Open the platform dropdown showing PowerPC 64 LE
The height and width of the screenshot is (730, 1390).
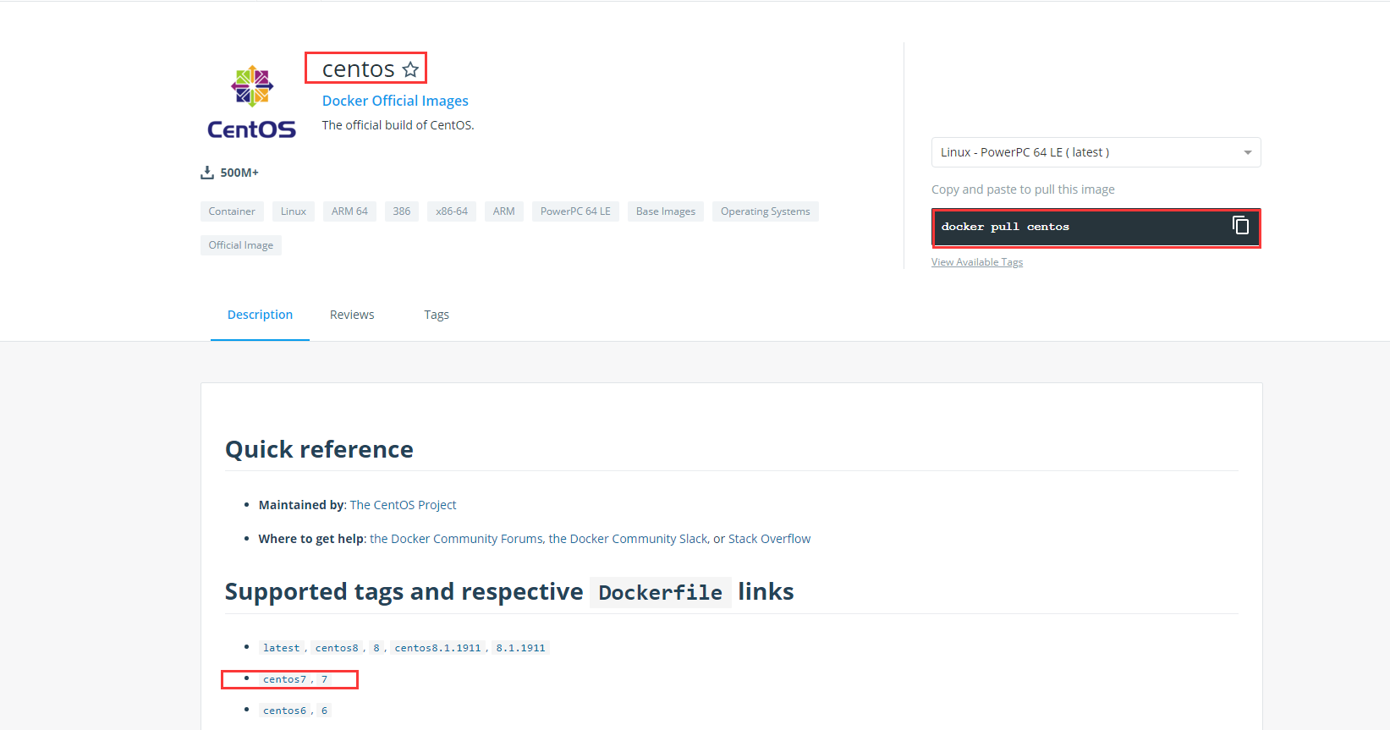[x=1096, y=152]
